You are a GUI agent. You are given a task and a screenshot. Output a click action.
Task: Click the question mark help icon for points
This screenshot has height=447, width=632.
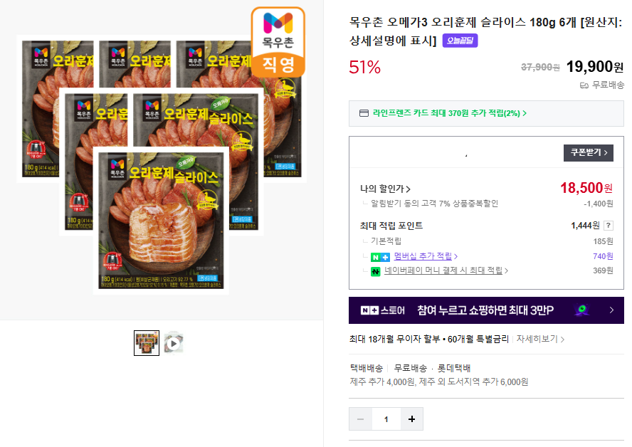tap(609, 226)
